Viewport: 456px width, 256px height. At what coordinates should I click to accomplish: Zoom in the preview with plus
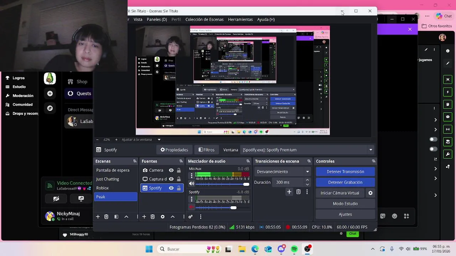(116, 140)
